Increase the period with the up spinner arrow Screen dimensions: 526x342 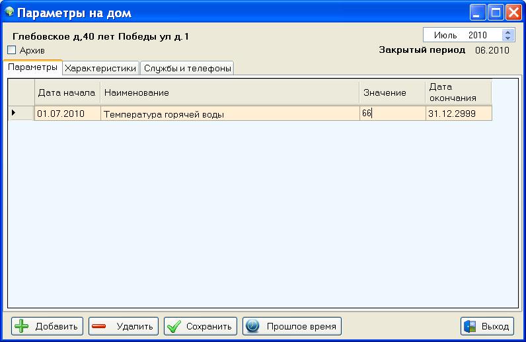[x=508, y=32]
